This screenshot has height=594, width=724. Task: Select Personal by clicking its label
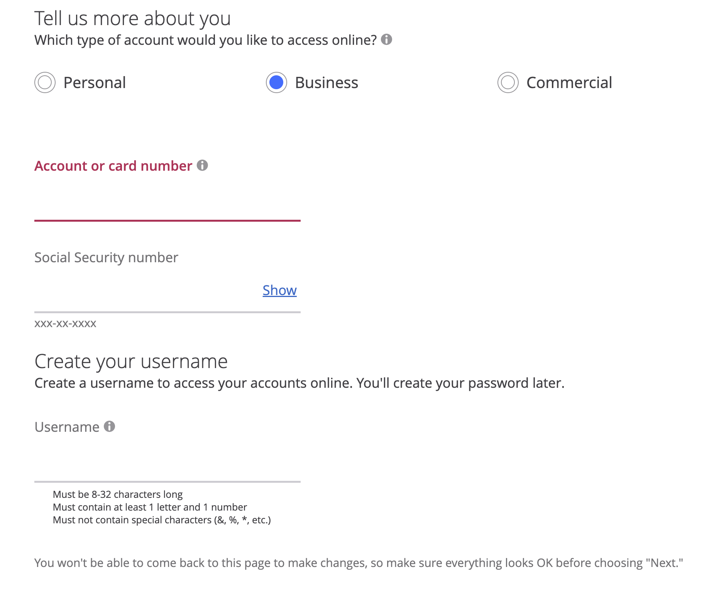[95, 82]
